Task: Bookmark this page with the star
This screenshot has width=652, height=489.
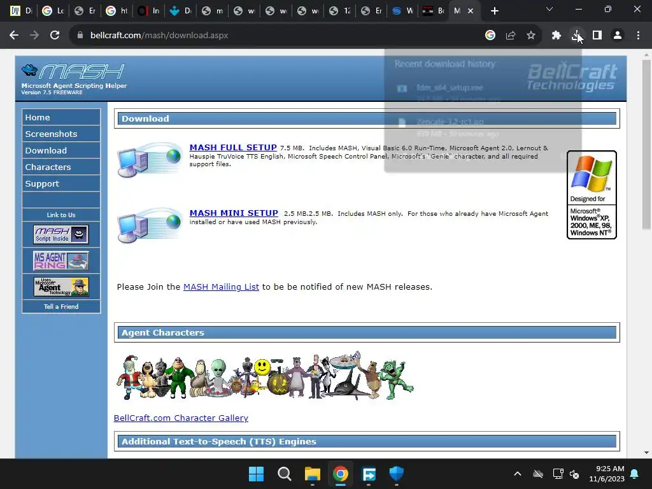Action: coord(531,36)
